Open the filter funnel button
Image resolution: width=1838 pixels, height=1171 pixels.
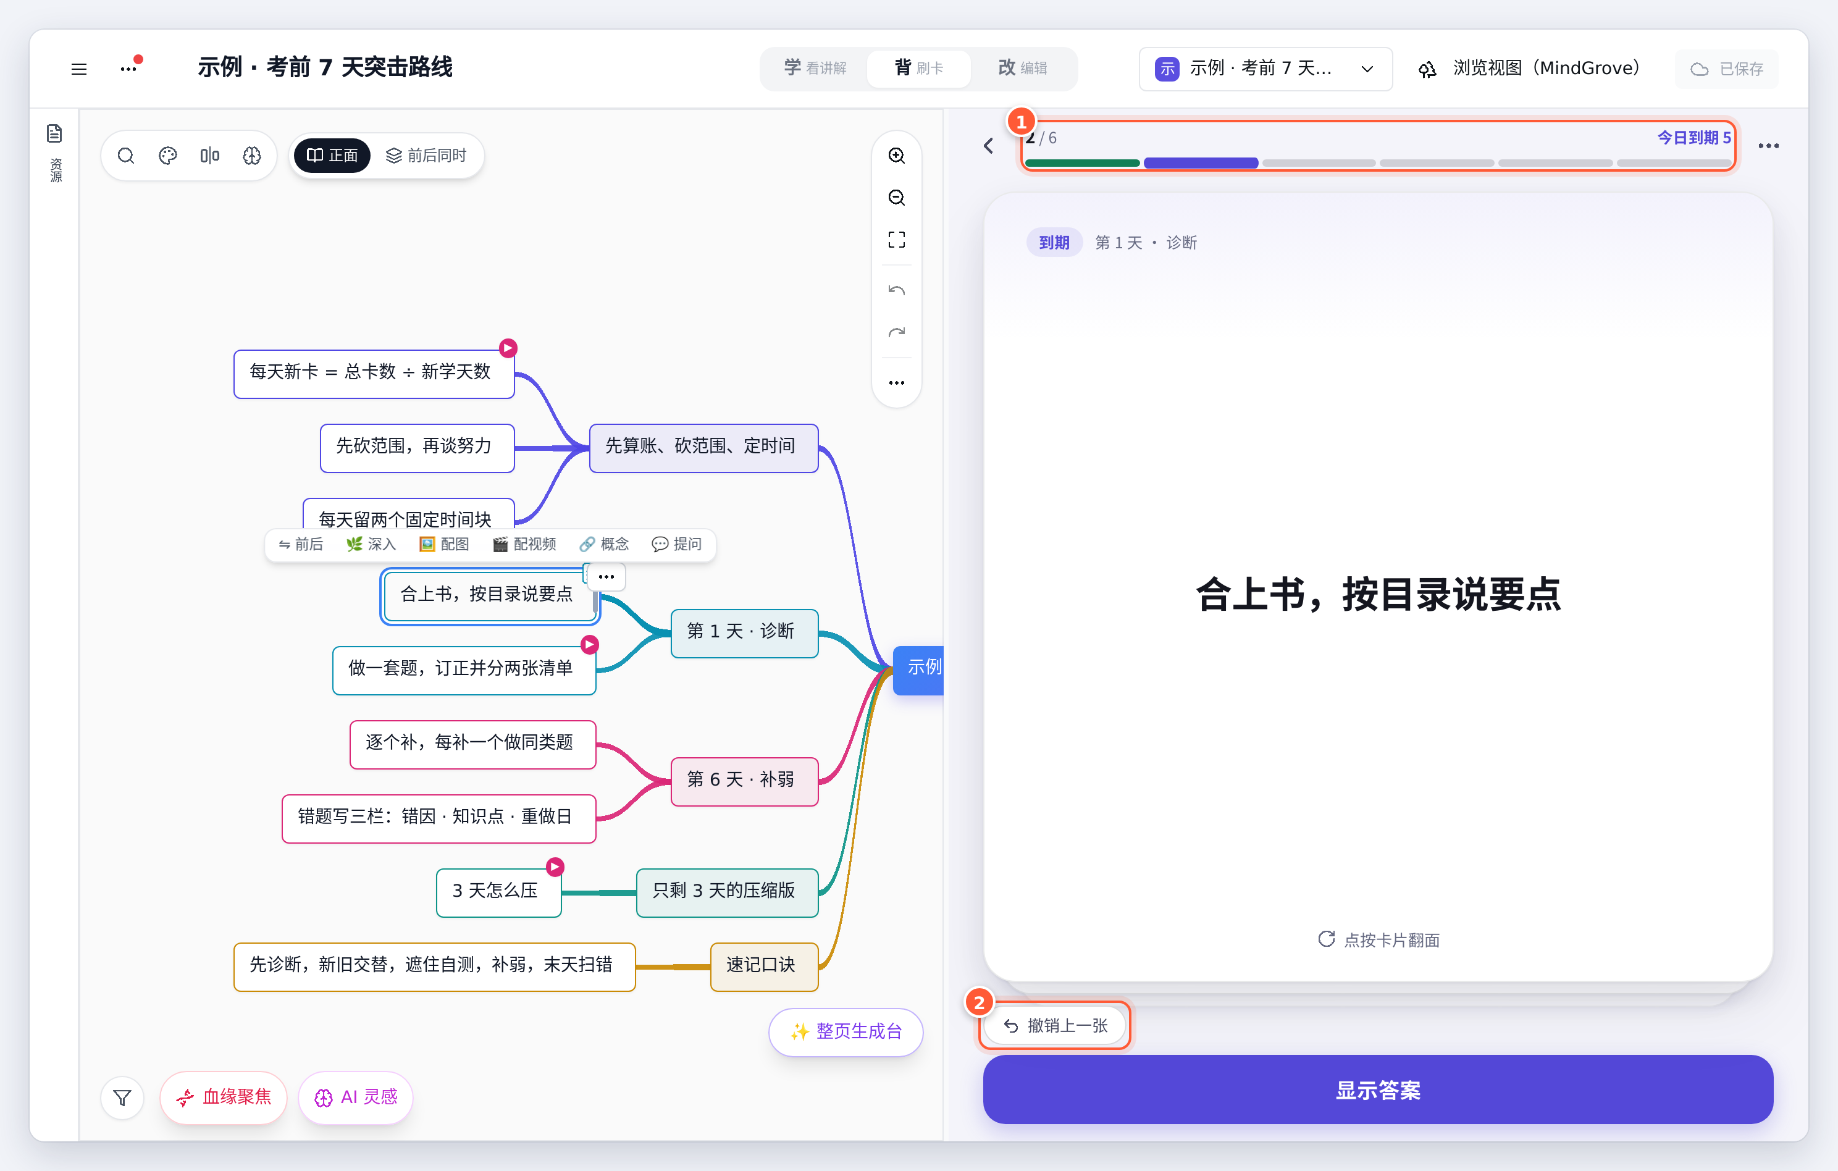click(122, 1098)
